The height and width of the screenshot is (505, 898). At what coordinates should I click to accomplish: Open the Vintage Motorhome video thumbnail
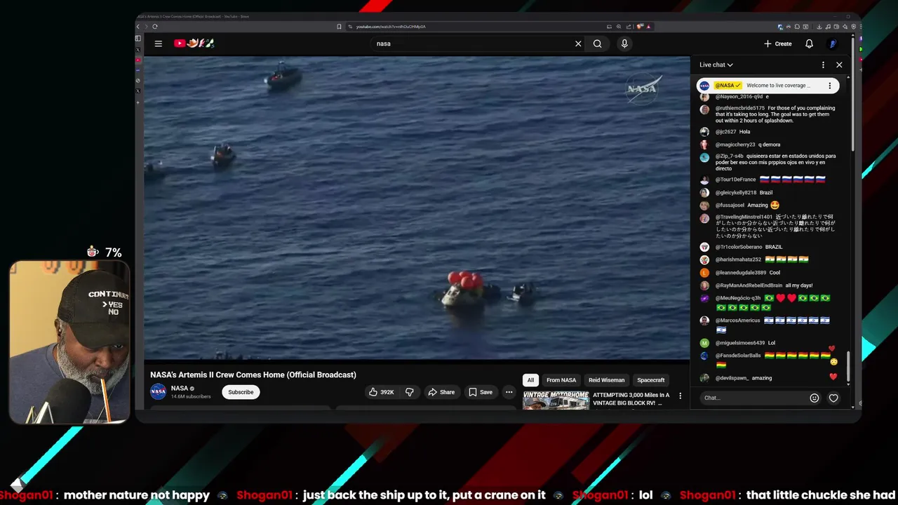(556, 400)
